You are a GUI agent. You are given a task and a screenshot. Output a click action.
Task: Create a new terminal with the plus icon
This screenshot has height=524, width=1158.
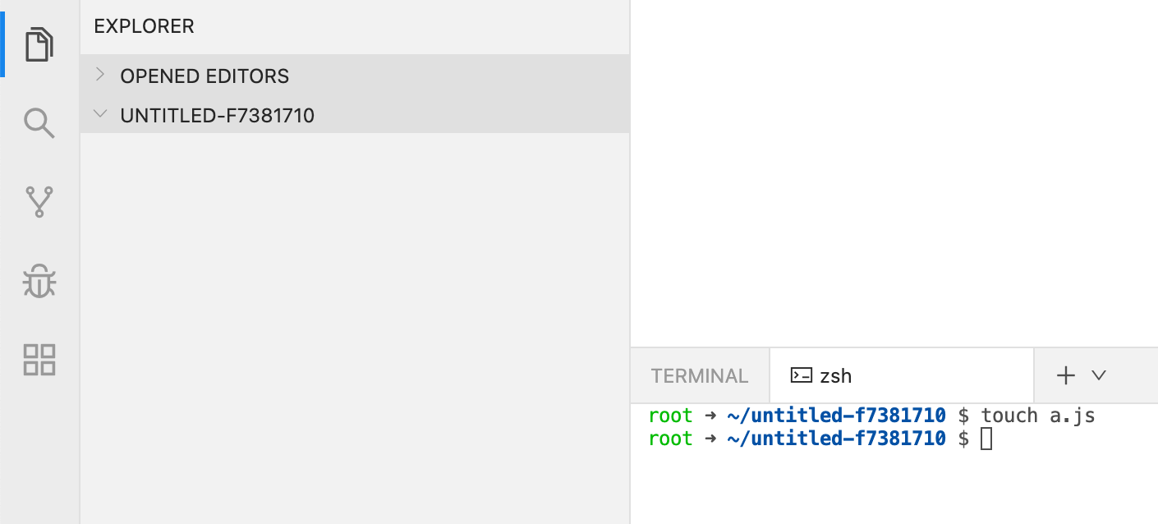[x=1064, y=375]
